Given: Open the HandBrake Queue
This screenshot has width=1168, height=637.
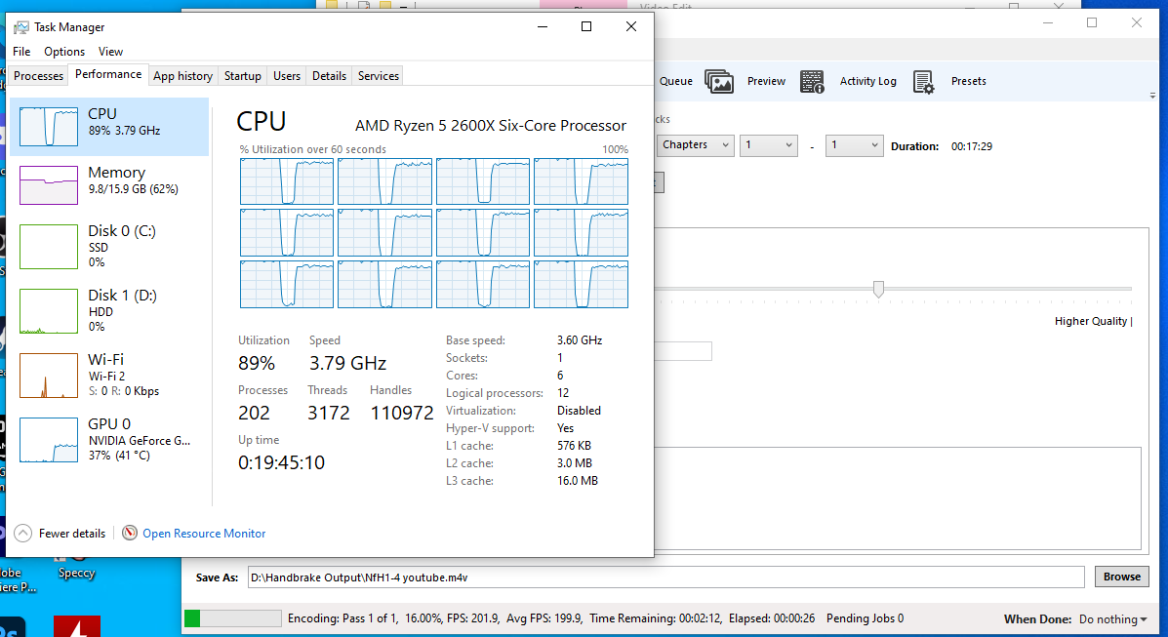Looking at the screenshot, I should [675, 81].
